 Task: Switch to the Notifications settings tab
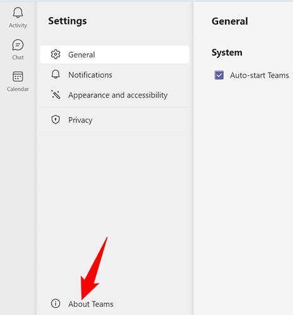(115, 75)
